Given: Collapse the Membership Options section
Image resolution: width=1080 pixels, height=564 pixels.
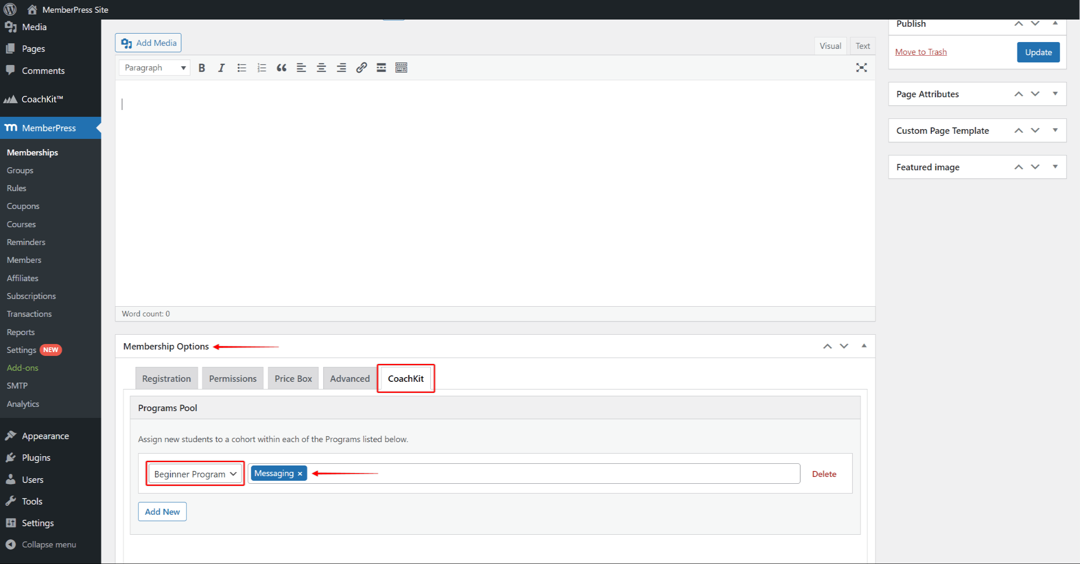Looking at the screenshot, I should tap(864, 346).
